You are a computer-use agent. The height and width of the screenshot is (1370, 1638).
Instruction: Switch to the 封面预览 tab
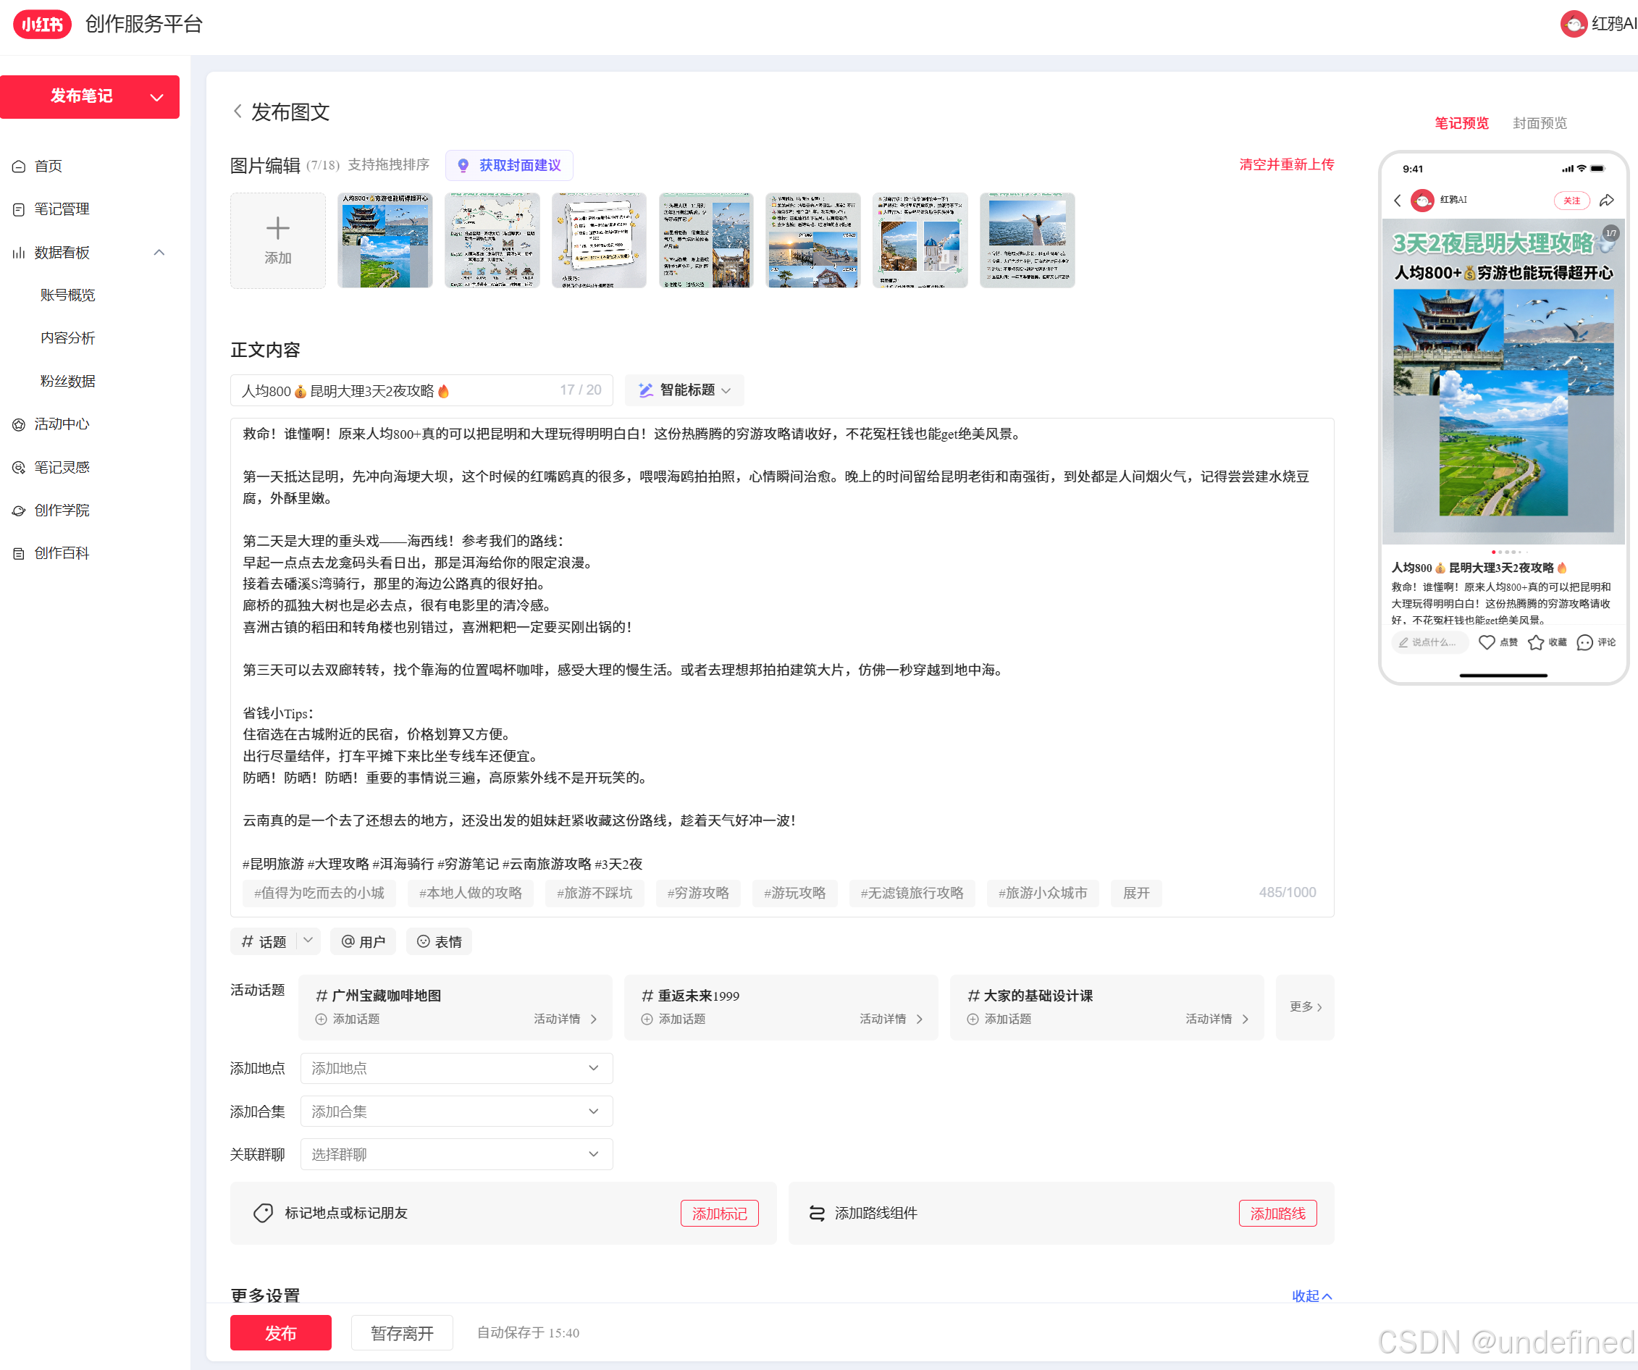click(1539, 123)
